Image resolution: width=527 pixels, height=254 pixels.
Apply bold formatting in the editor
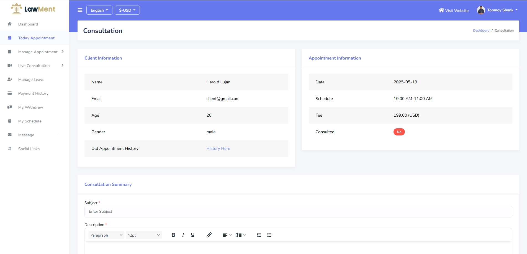(x=173, y=235)
